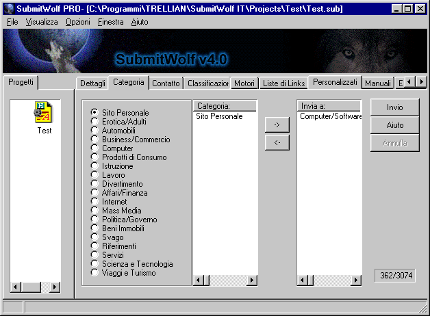Click the Aiuto help button
This screenshot has height=316, width=430.
coord(394,125)
